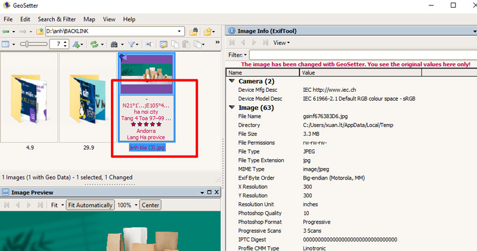Open the Map menu

tap(89, 19)
